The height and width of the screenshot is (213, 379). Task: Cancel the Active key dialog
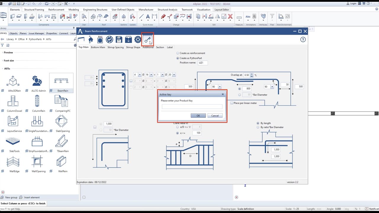pos(215,116)
